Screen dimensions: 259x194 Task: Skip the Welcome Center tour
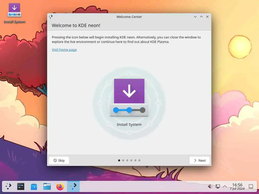click(x=59, y=160)
